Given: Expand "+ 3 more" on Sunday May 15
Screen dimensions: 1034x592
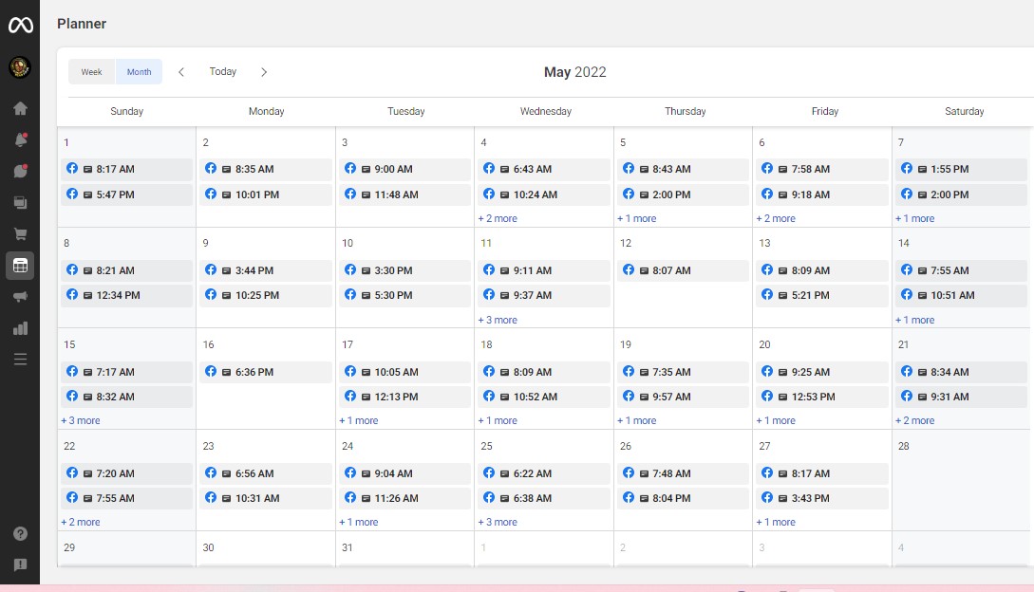Looking at the screenshot, I should coord(81,420).
